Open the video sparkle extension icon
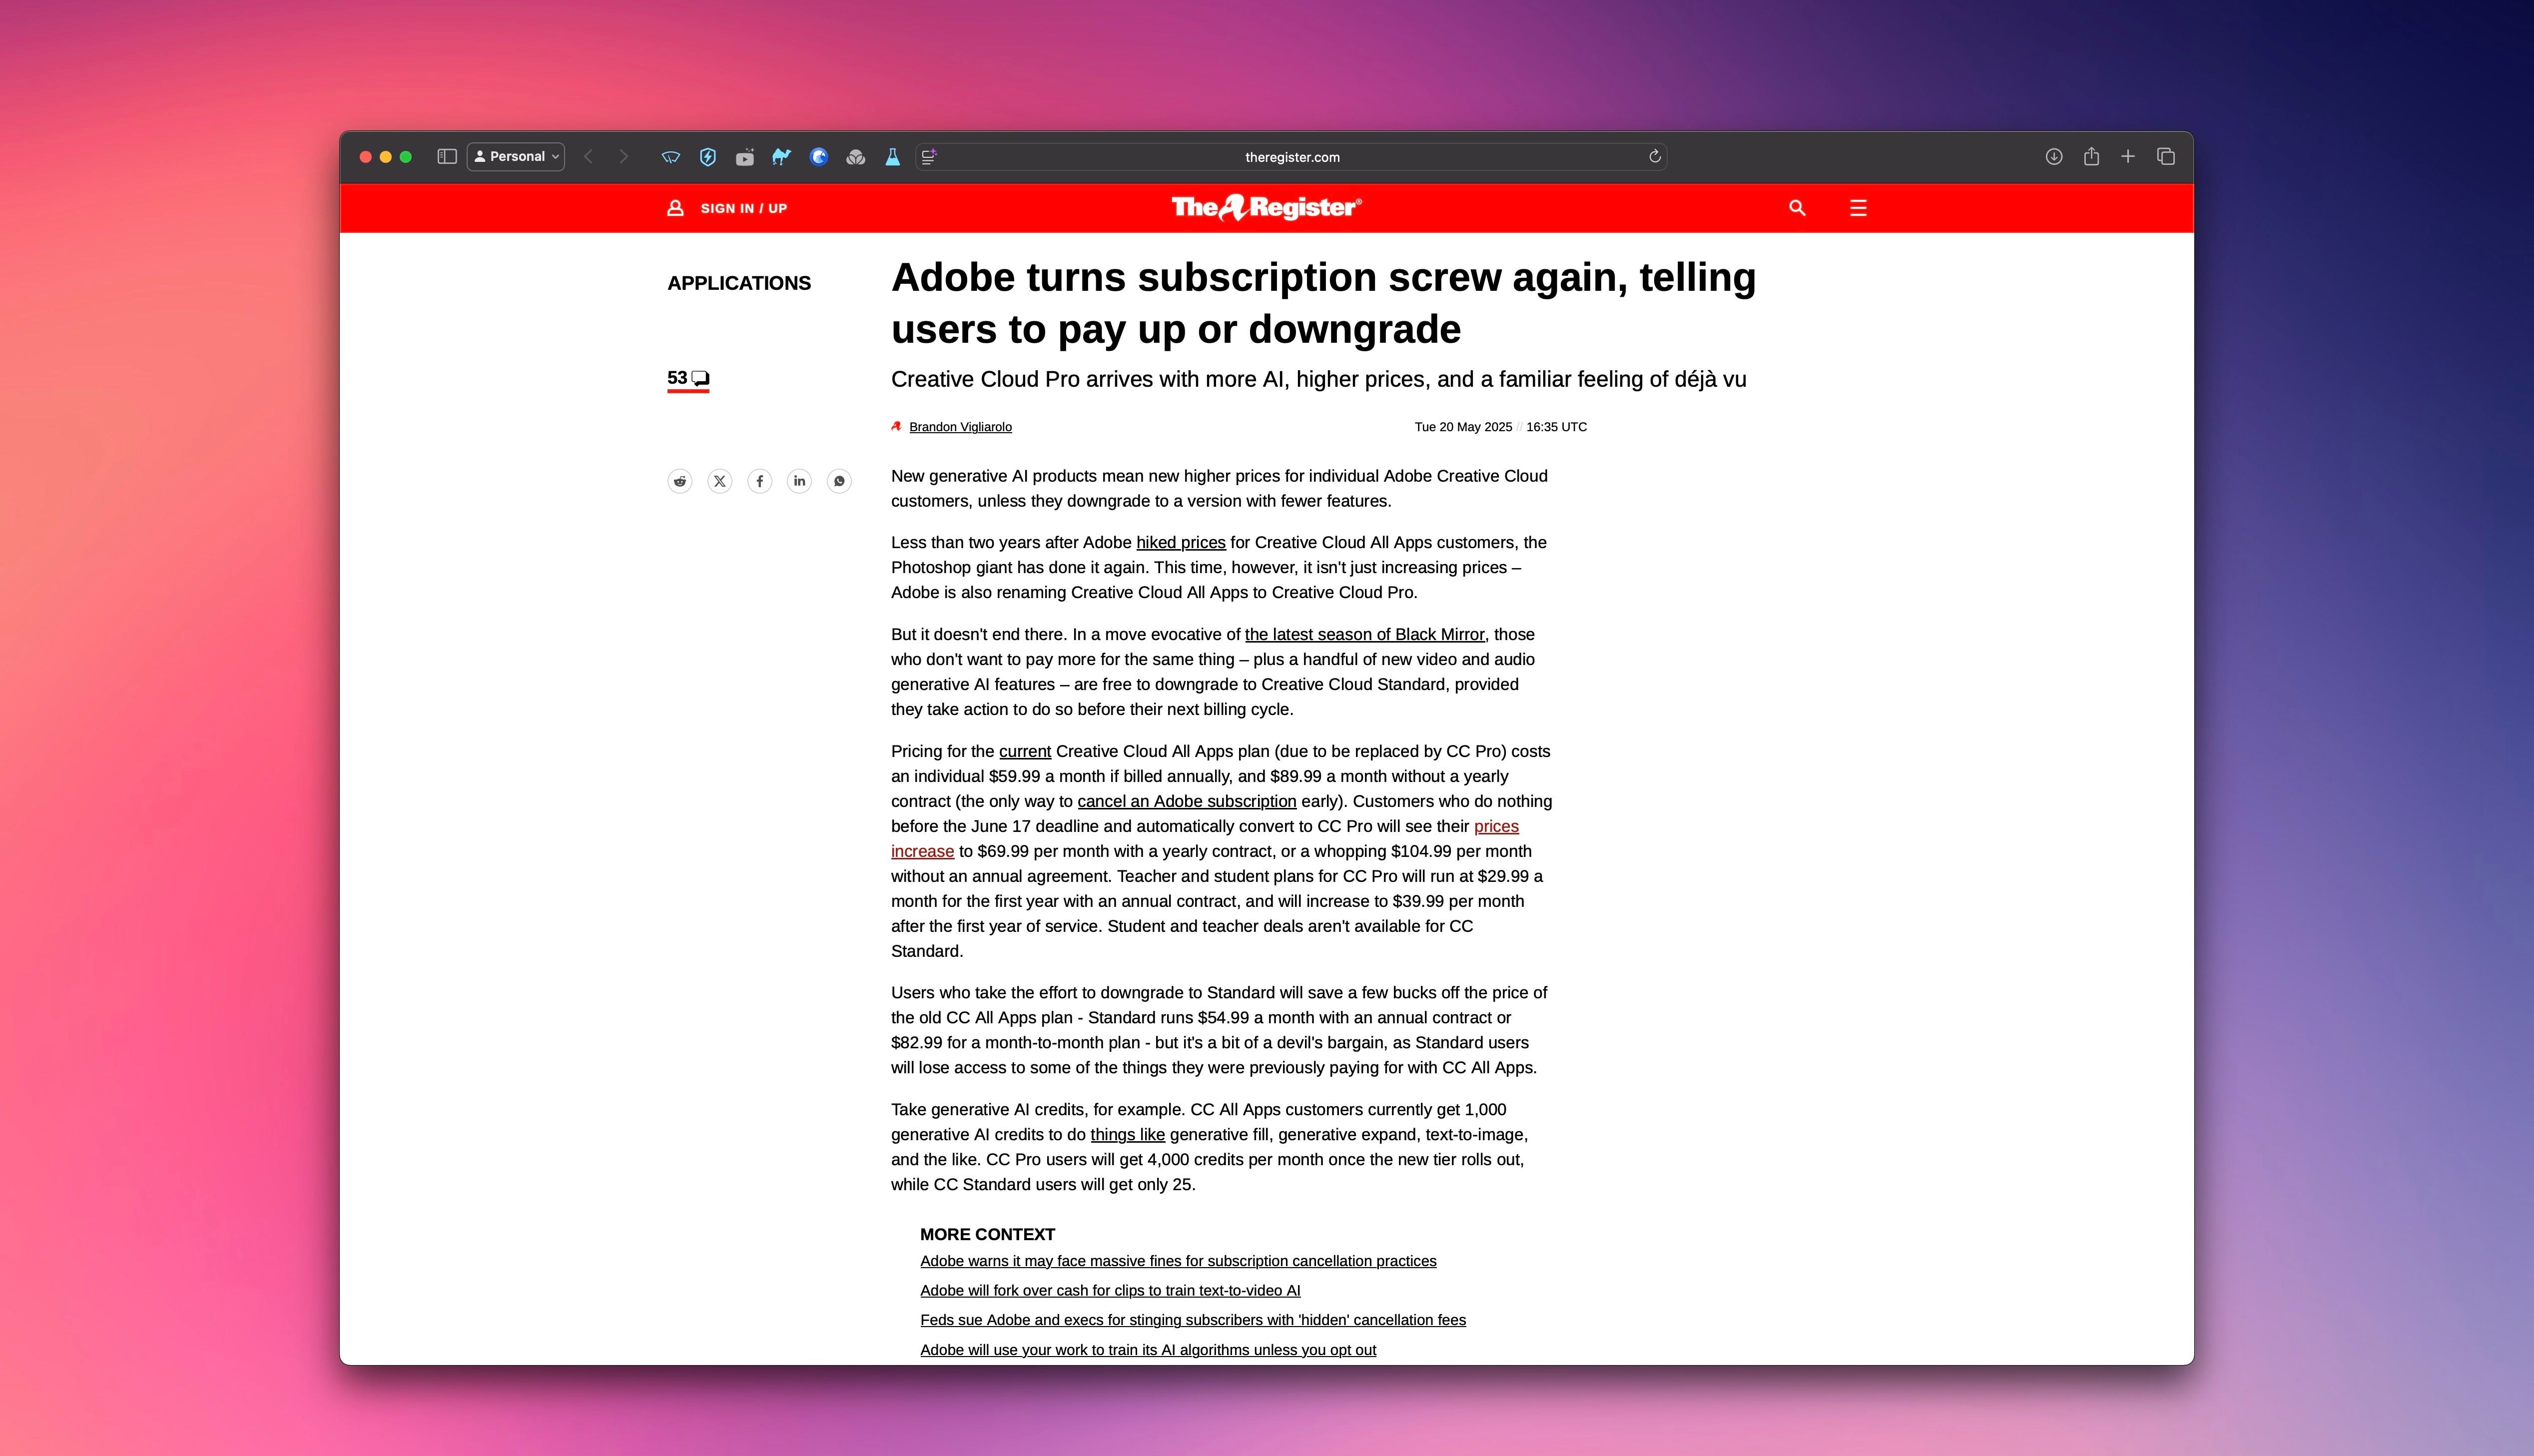 click(x=745, y=157)
